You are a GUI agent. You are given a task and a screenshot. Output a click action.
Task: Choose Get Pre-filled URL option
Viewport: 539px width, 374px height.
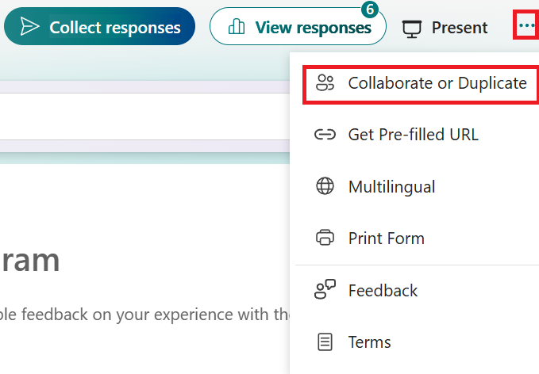(413, 135)
